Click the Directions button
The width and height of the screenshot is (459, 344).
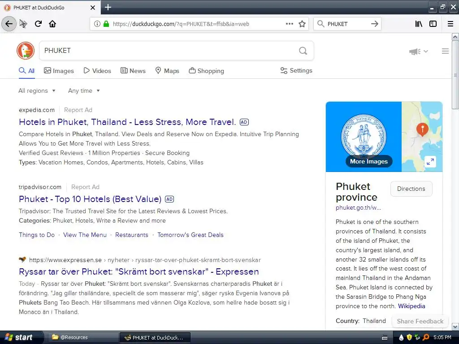coord(411,189)
